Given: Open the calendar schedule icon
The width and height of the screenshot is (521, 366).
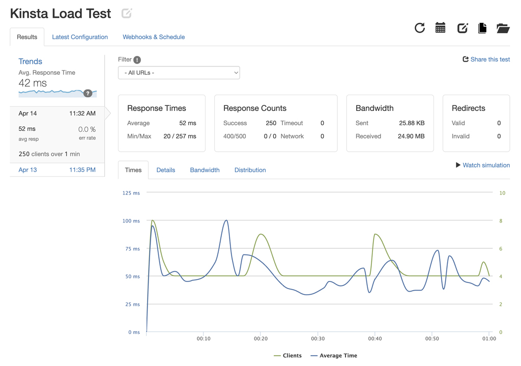Looking at the screenshot, I should [440, 28].
